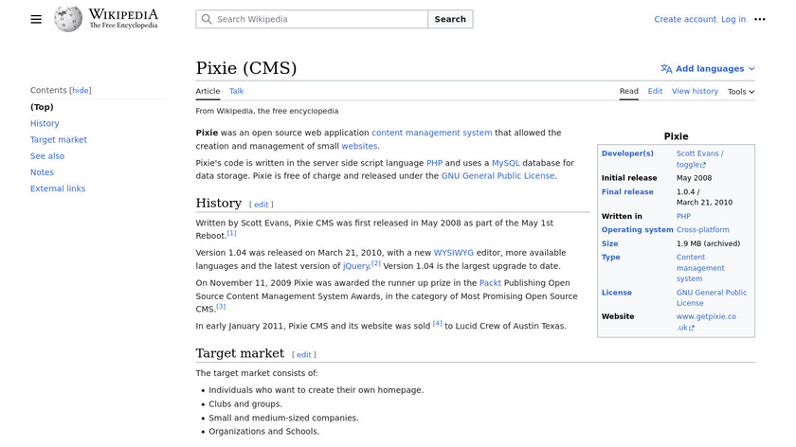Open the Final release infobox label link
Image resolution: width=796 pixels, height=447 pixels.
click(627, 192)
